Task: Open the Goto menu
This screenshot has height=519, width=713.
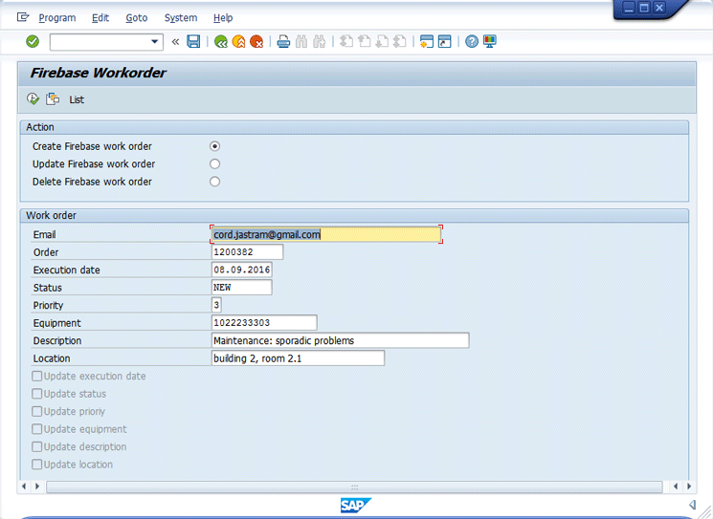Action: (x=136, y=17)
